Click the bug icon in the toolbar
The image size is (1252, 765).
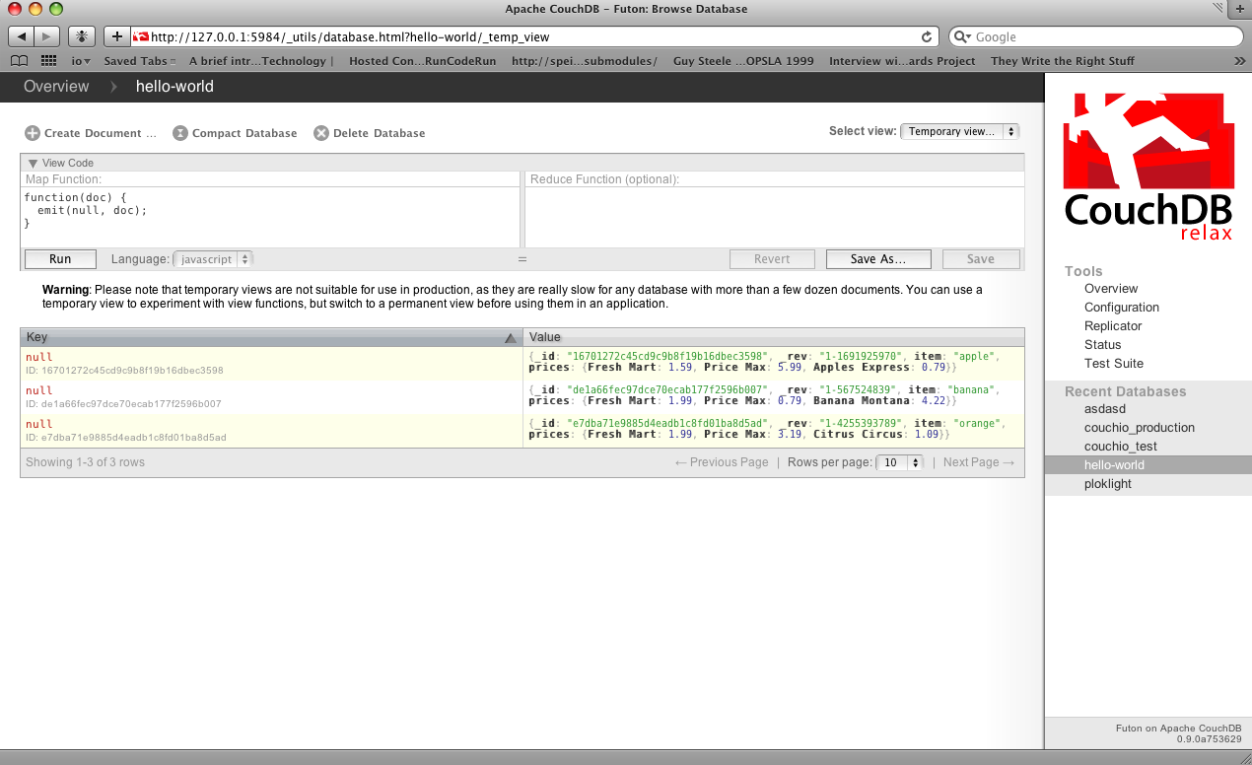(83, 36)
